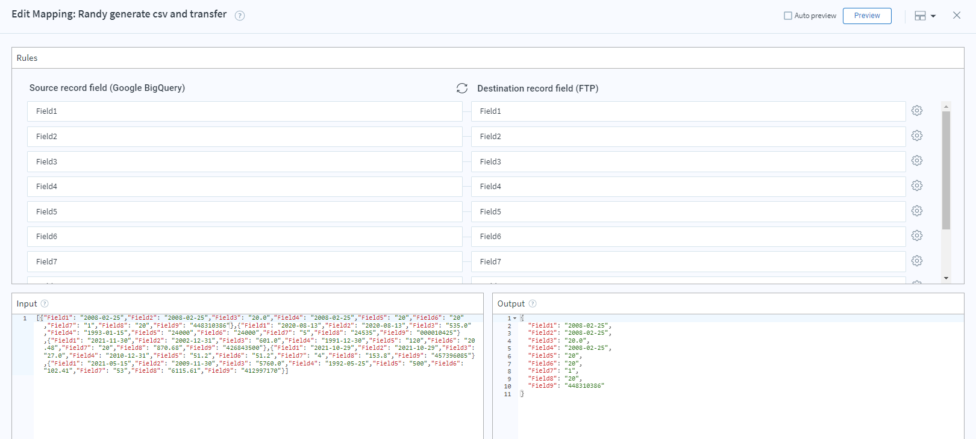
Task: Show help for the Output panel
Action: tap(533, 304)
